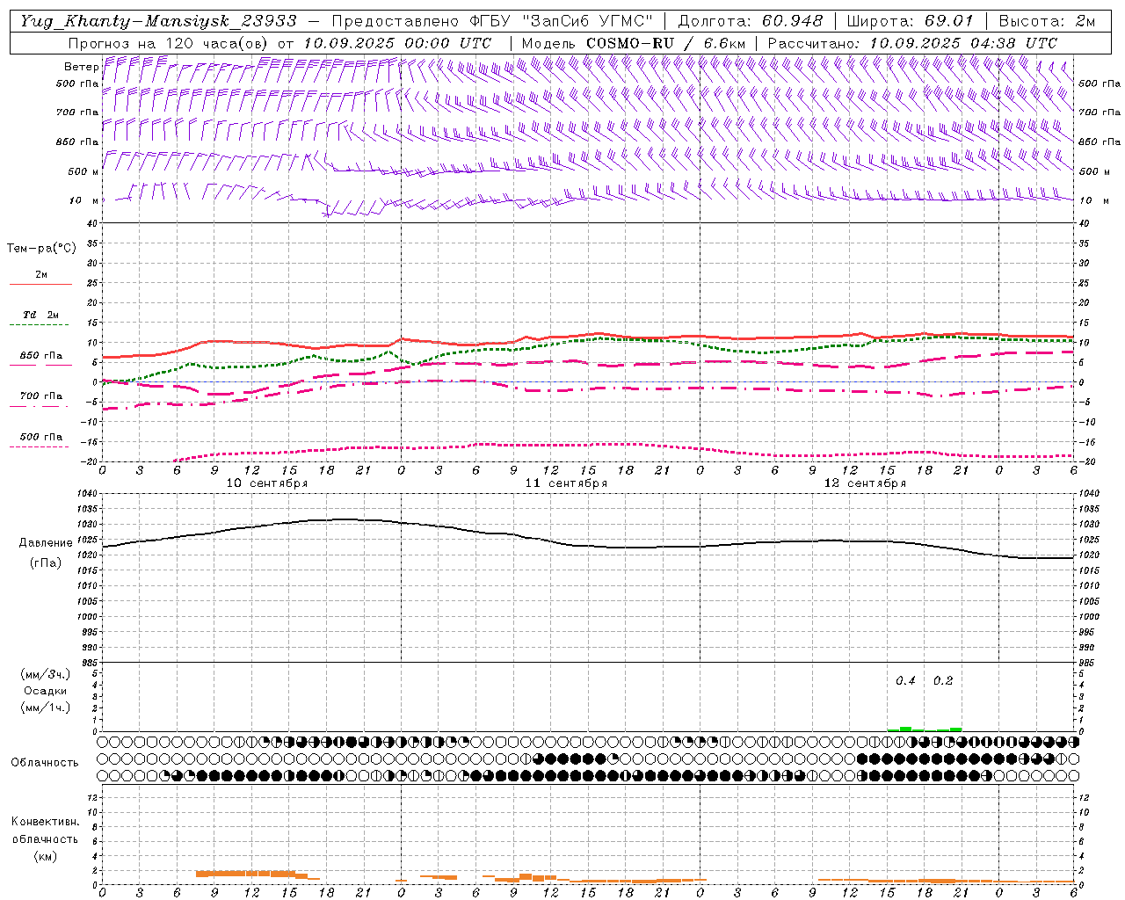Click the 0.4 precipitation amount
The height and width of the screenshot is (900, 1125).
tap(905, 681)
